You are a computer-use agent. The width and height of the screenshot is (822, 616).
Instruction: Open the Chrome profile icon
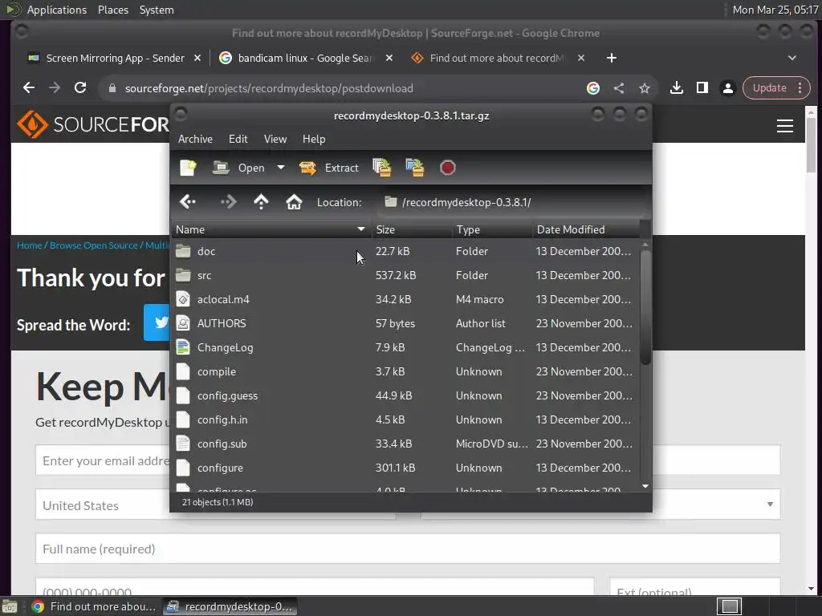tap(727, 88)
